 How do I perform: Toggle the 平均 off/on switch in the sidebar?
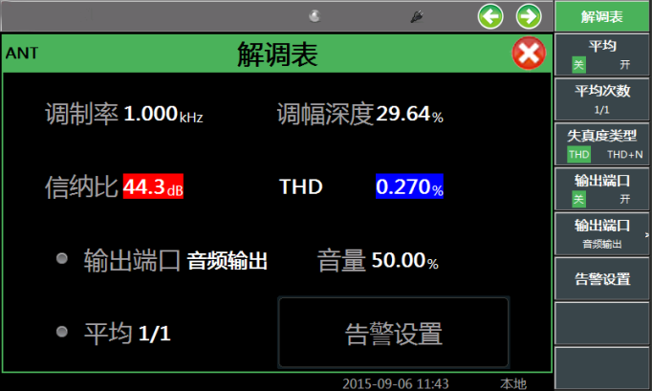coord(602,56)
